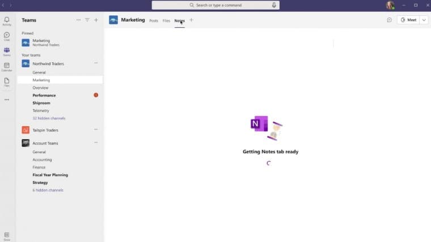Screen dimensions: 431x242
Task: Click the Marketing channel avatar in the header
Action: [113, 20]
